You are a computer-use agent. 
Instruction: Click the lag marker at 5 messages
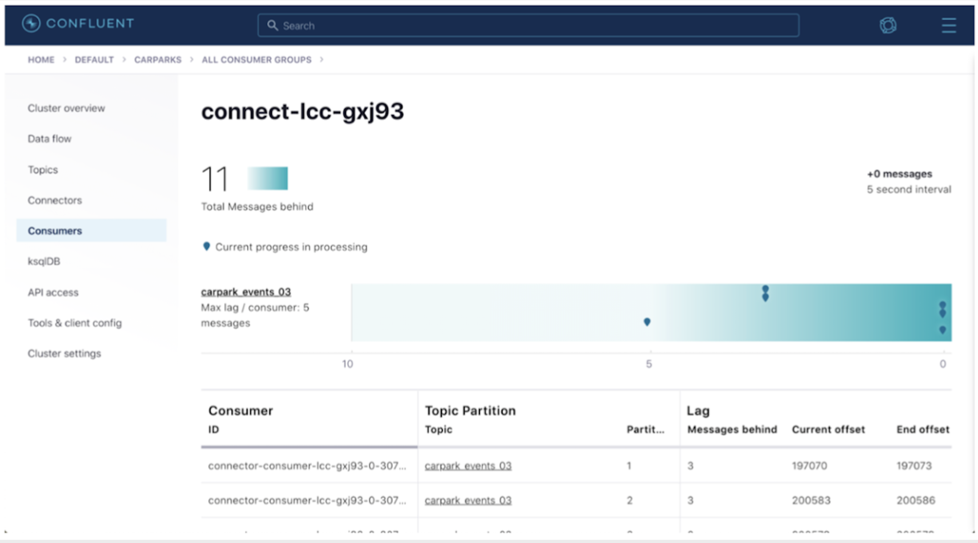(x=647, y=322)
